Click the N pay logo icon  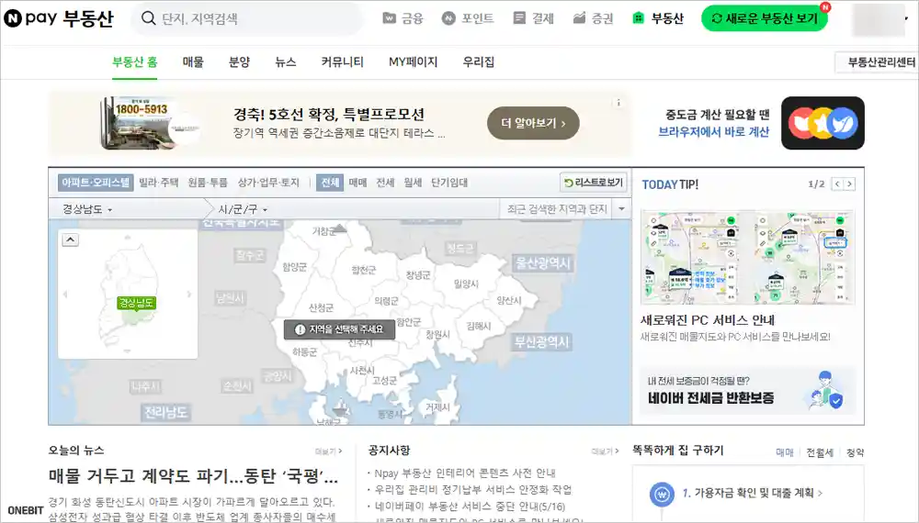pyautogui.click(x=13, y=18)
